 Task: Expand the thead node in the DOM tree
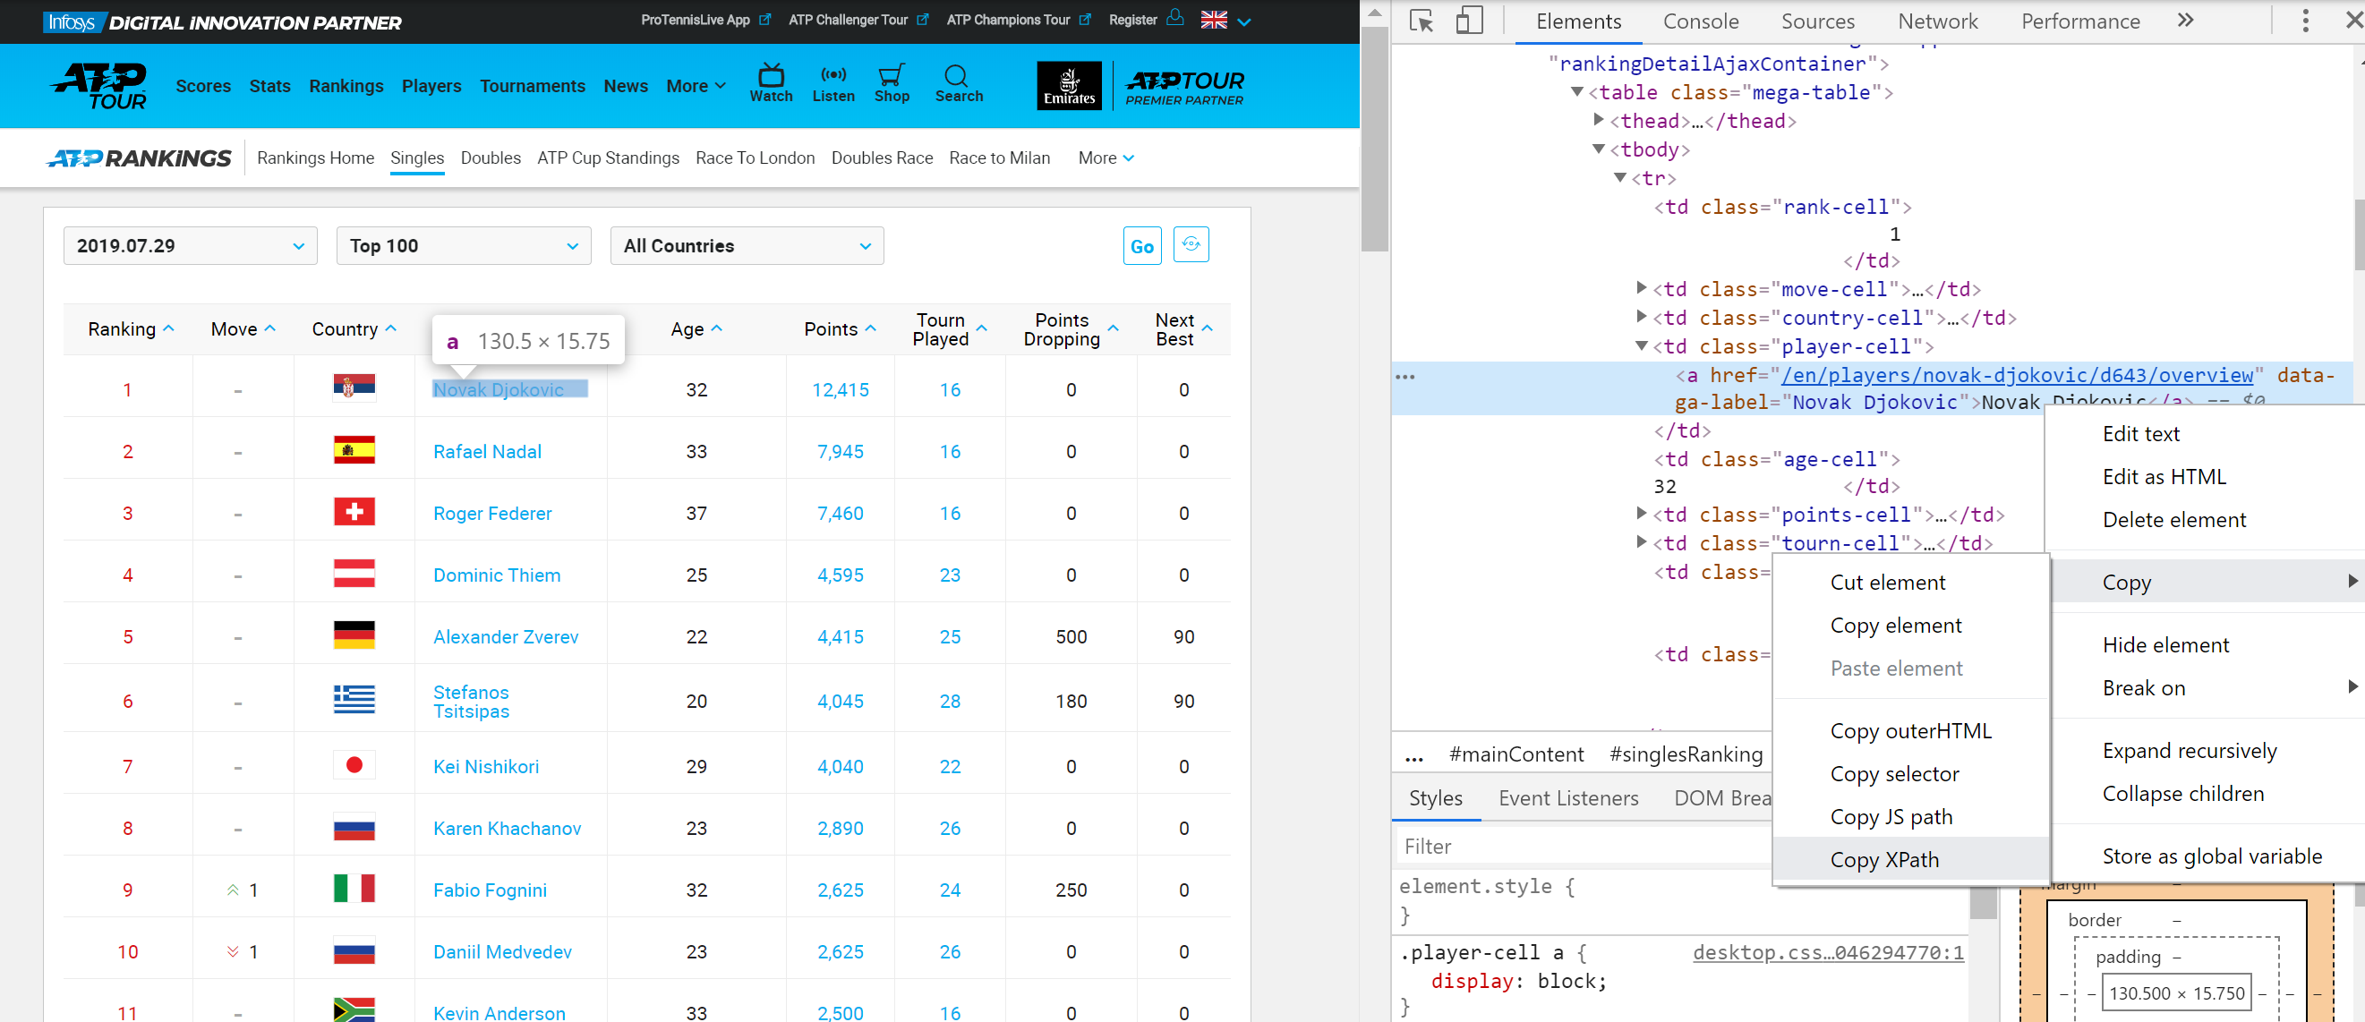click(1599, 120)
